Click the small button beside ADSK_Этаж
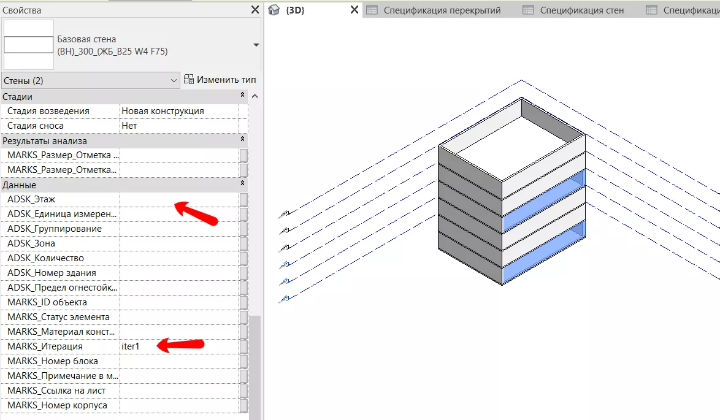 coord(243,199)
